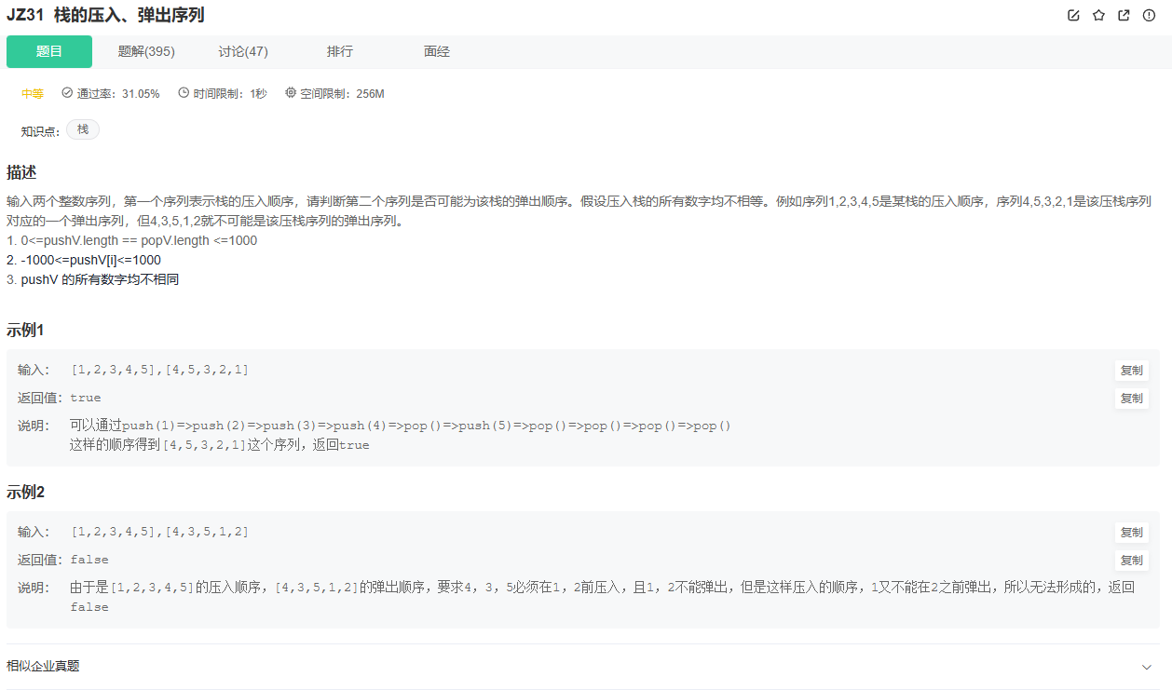
Task: Click the share external-link icon
Action: (1124, 15)
